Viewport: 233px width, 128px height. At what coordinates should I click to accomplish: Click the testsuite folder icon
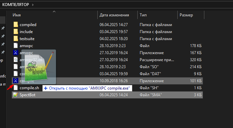click(x=16, y=38)
